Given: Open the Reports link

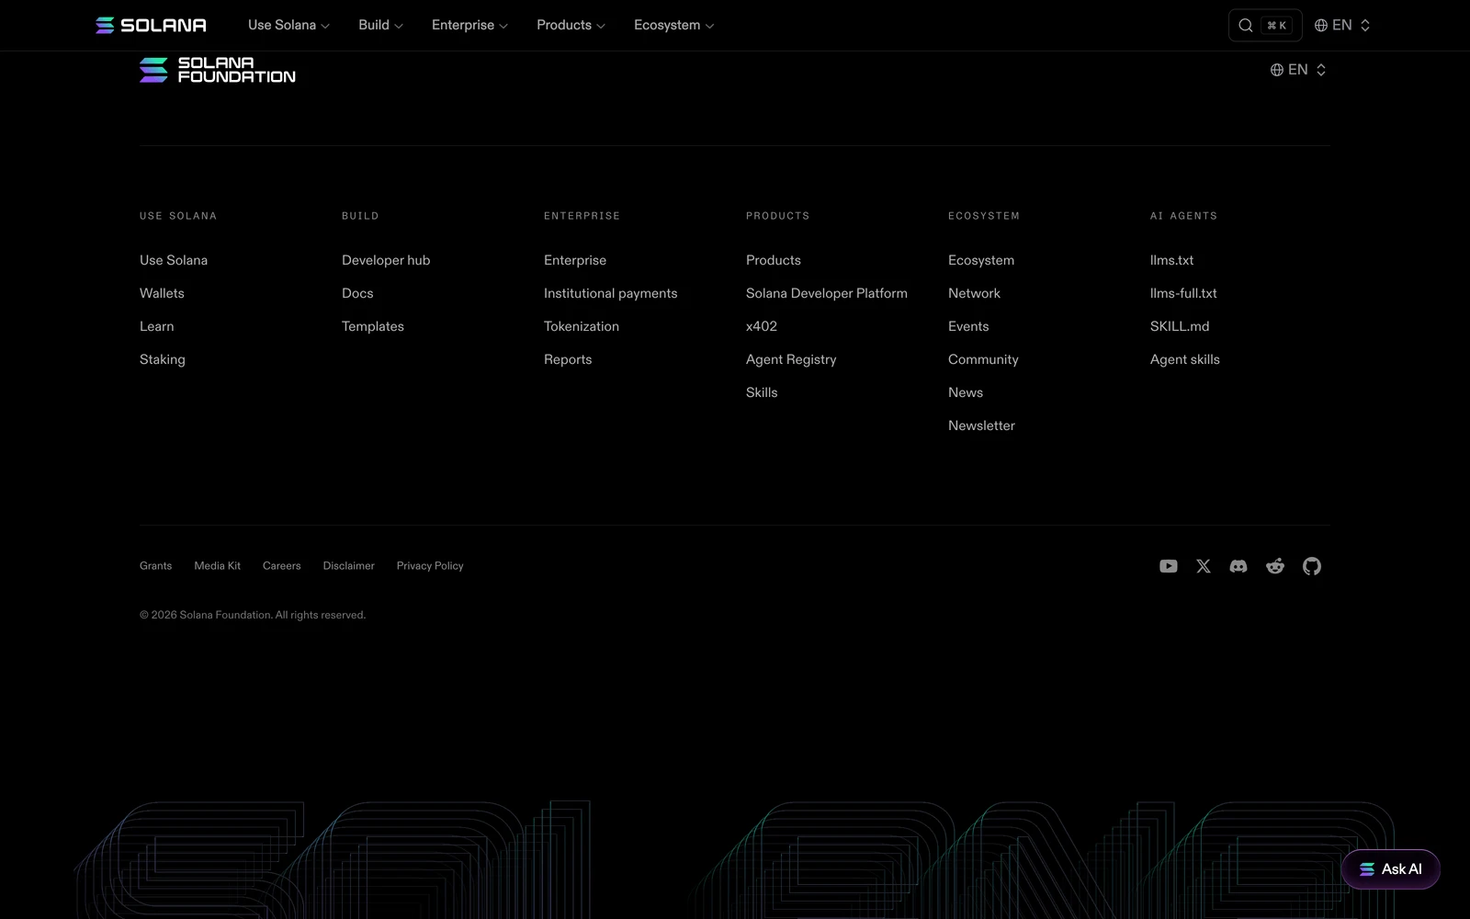Looking at the screenshot, I should 568,359.
